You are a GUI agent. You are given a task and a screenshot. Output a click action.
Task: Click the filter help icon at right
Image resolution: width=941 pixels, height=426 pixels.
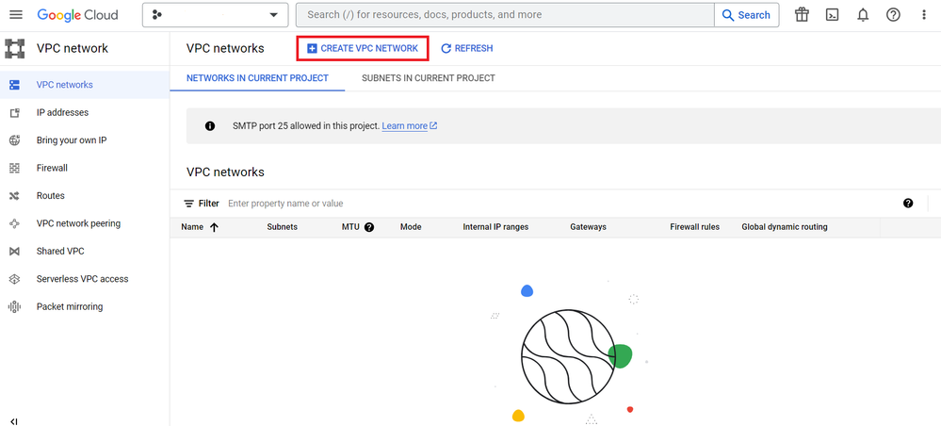pos(908,204)
